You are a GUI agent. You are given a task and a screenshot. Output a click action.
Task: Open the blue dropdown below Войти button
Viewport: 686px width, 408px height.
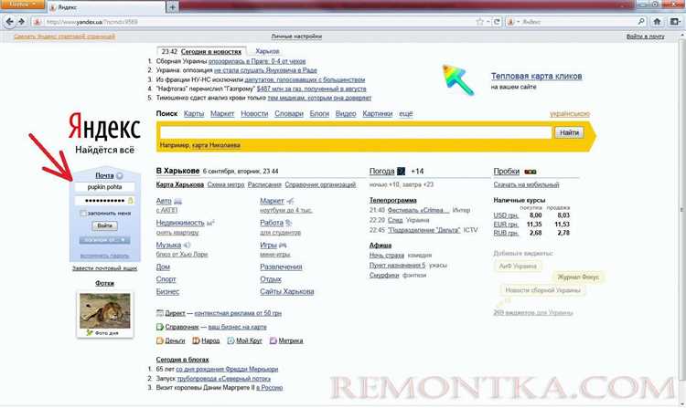(104, 240)
